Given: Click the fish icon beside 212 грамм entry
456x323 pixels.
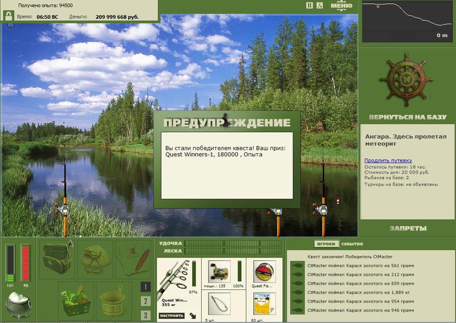Looking at the screenshot, I should pos(297,275).
